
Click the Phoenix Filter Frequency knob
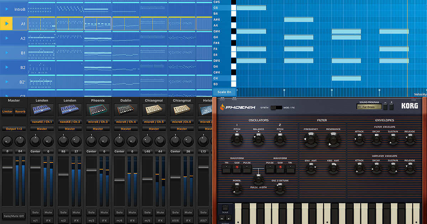[x=311, y=139]
